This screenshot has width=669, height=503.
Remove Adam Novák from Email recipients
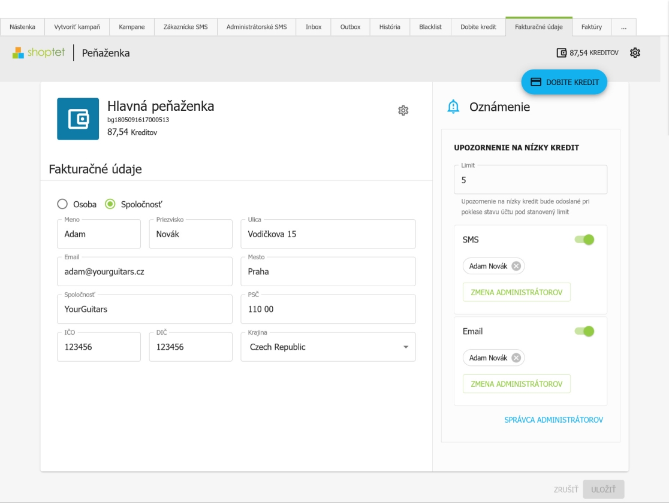click(x=516, y=357)
